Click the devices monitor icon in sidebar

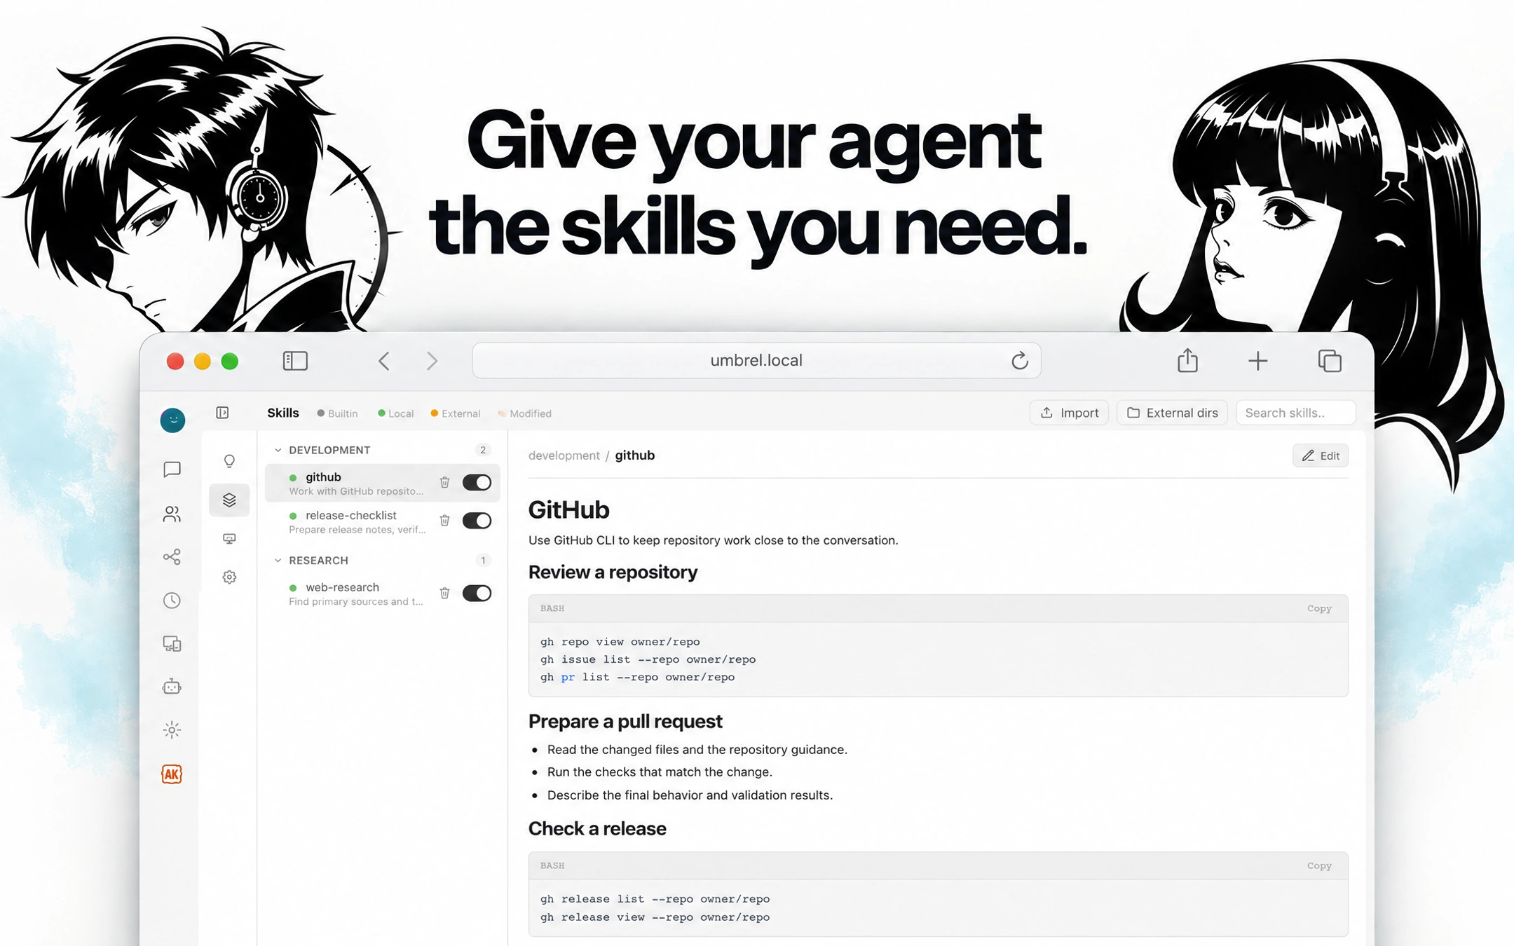pyautogui.click(x=172, y=644)
